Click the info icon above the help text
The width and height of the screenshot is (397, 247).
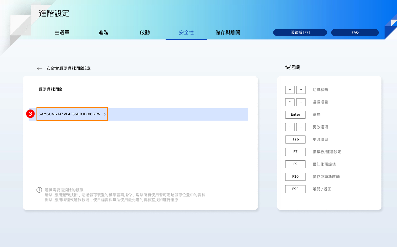[x=39, y=190]
